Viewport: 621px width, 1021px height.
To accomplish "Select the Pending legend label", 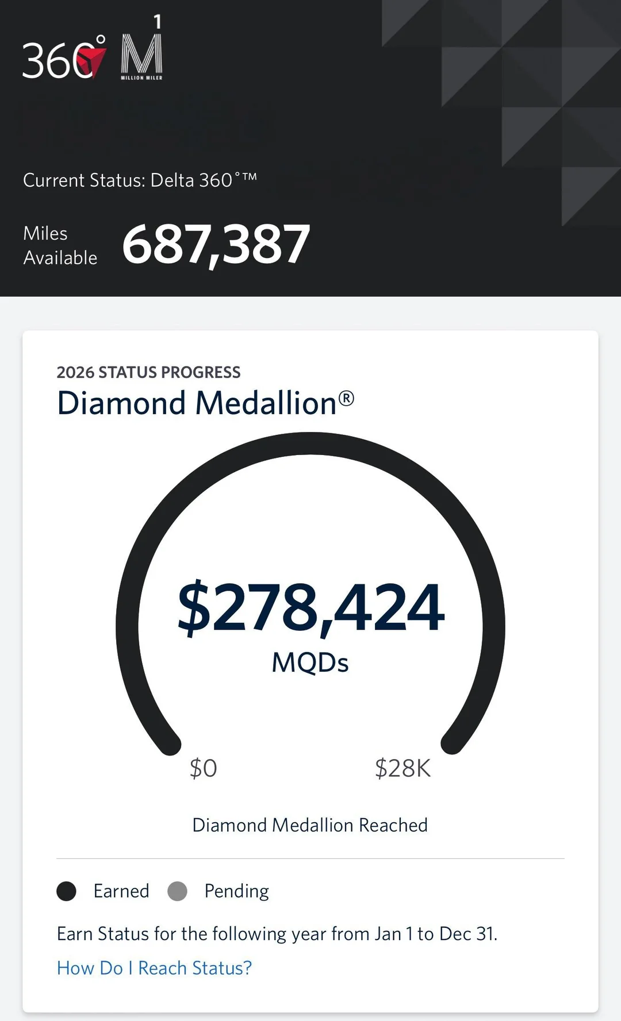I will pyautogui.click(x=236, y=891).
